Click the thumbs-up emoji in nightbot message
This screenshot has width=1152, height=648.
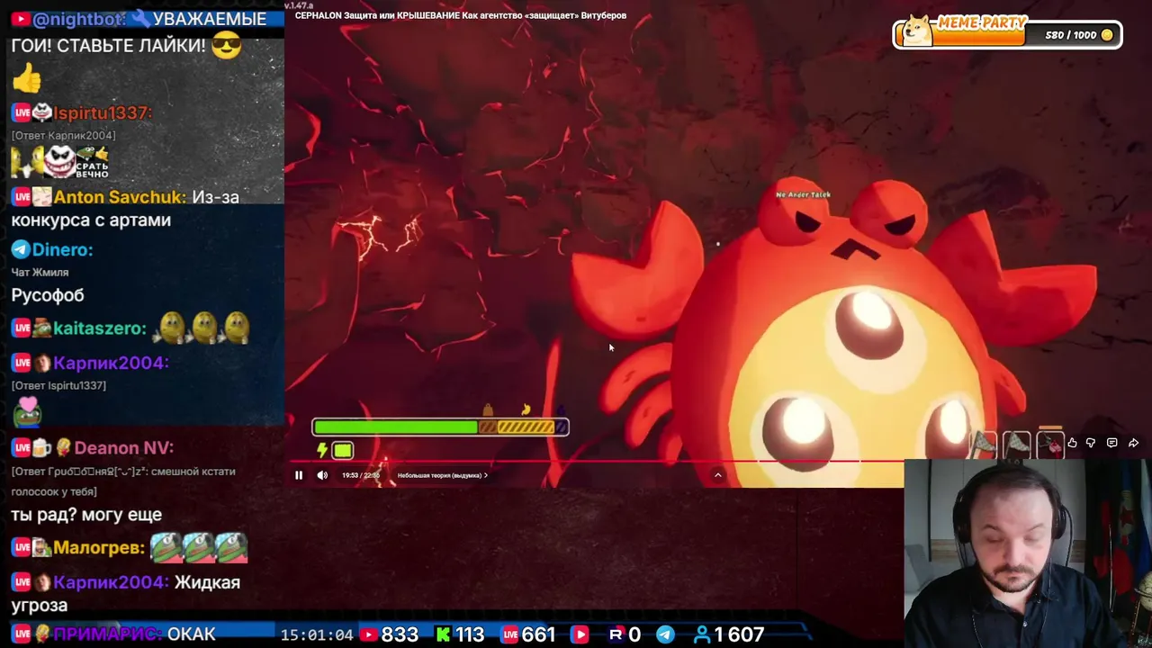click(x=27, y=78)
